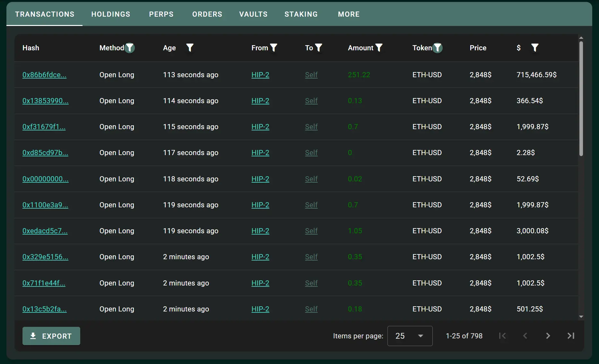
Task: Open the Perps tab
Action: tap(161, 14)
